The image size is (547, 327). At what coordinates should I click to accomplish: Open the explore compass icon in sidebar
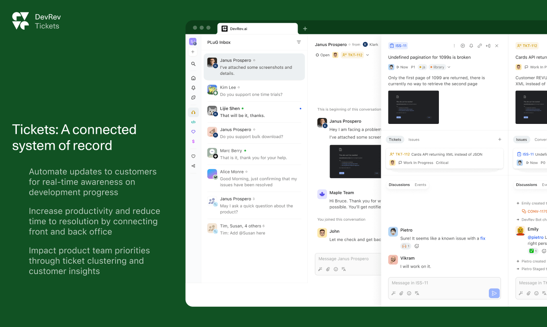193,98
